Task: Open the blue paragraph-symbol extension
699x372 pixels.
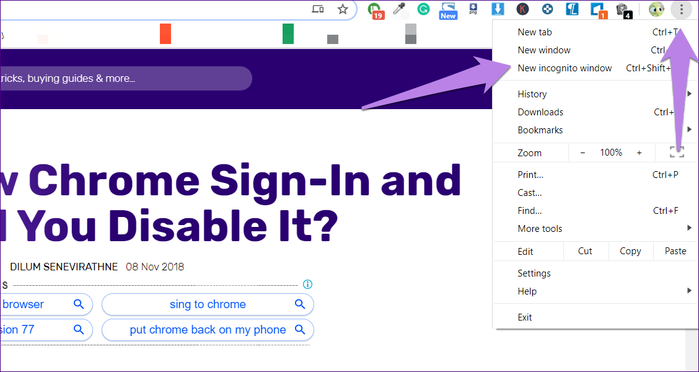Action: point(572,9)
